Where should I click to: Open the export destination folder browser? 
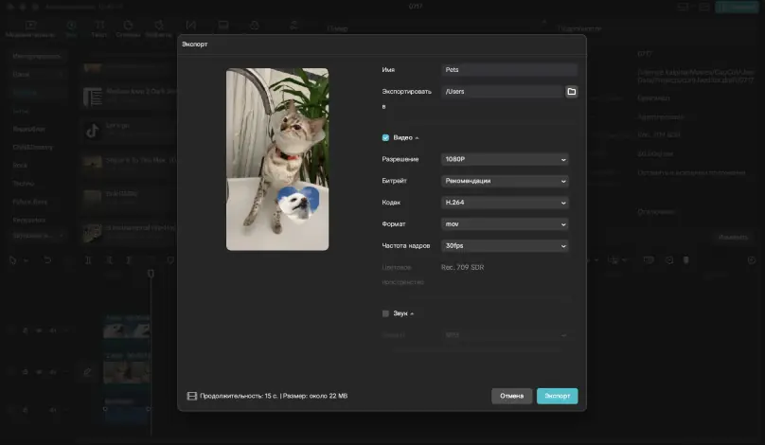click(571, 92)
